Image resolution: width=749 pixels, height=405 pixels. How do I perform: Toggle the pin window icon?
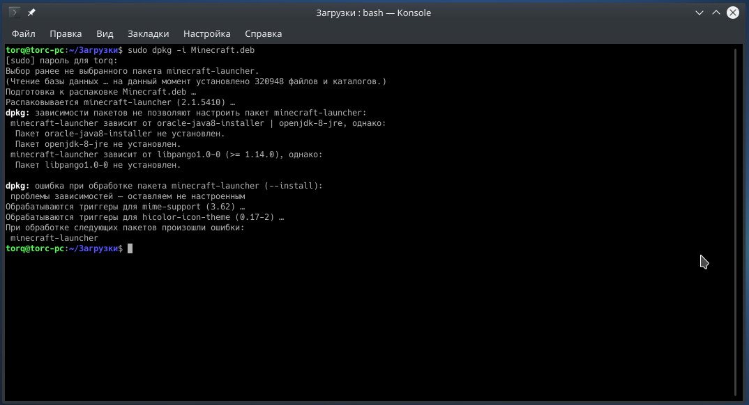31,13
